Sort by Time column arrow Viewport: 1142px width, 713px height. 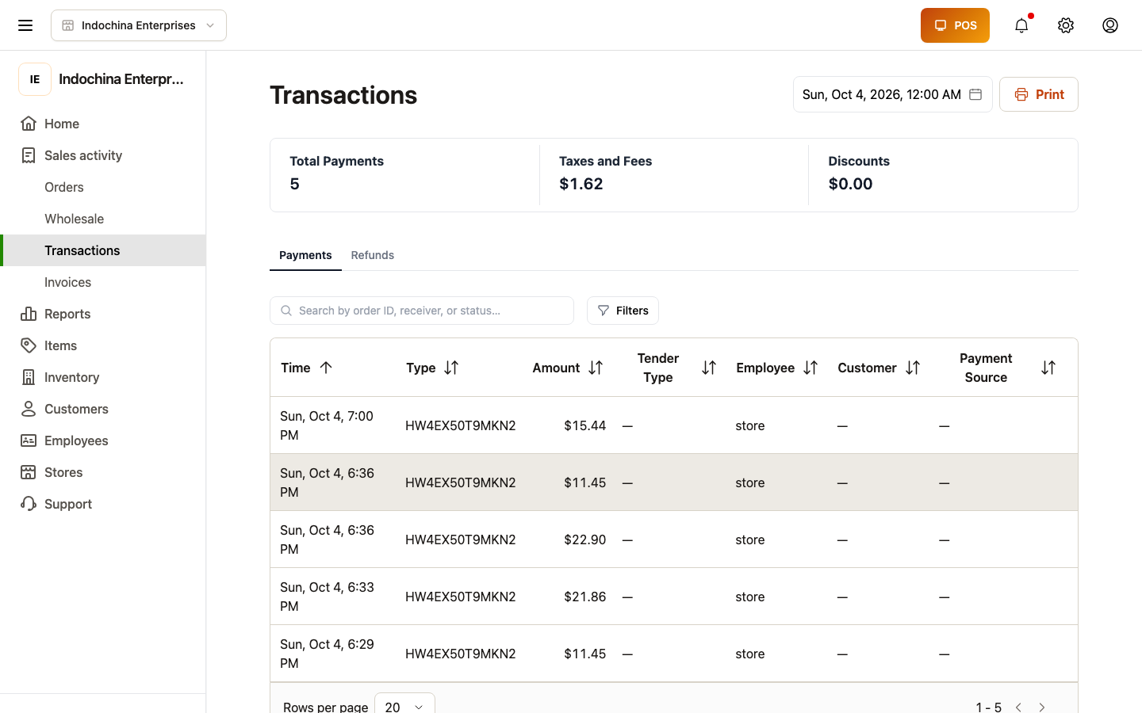coord(326,368)
